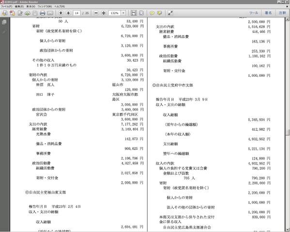Click the greyed save file icon
290x232 pixels.
tap(35, 13)
